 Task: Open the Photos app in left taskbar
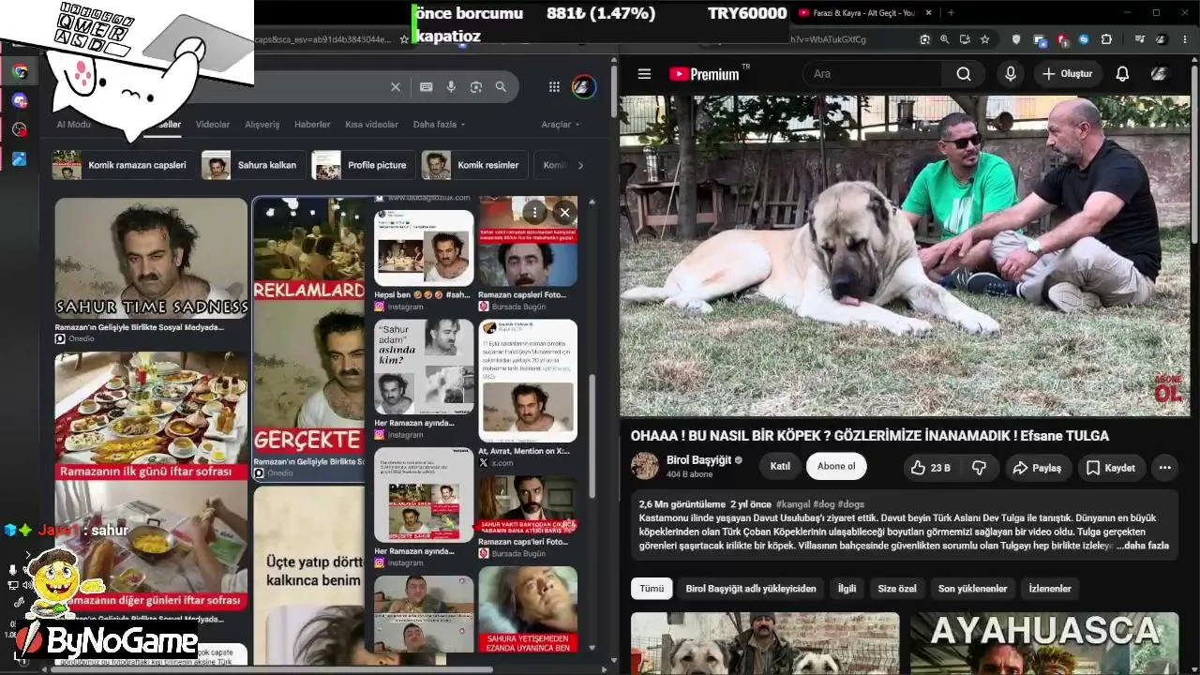tap(20, 158)
